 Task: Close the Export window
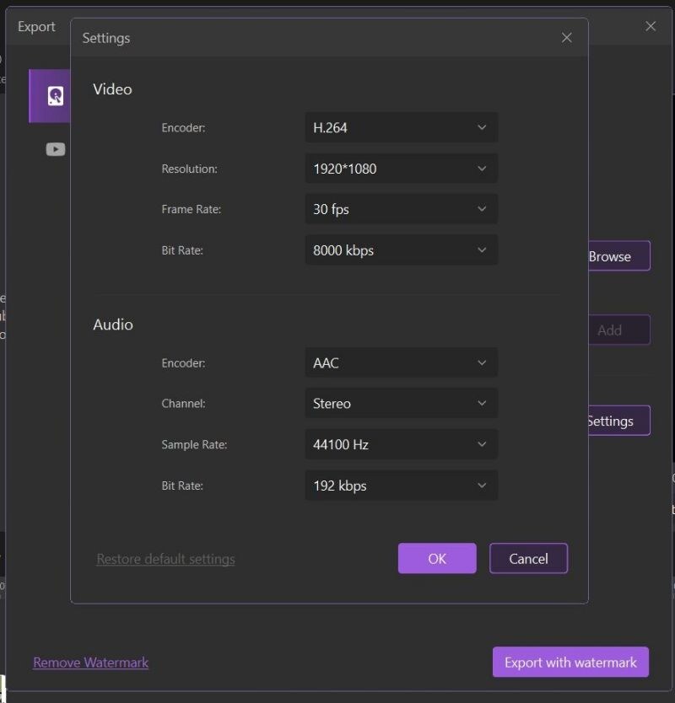tap(651, 26)
